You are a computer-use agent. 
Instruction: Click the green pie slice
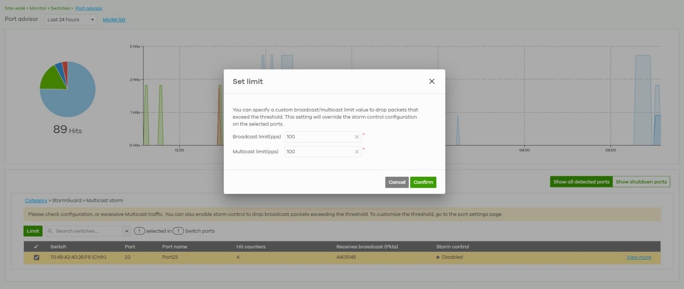coord(53,79)
